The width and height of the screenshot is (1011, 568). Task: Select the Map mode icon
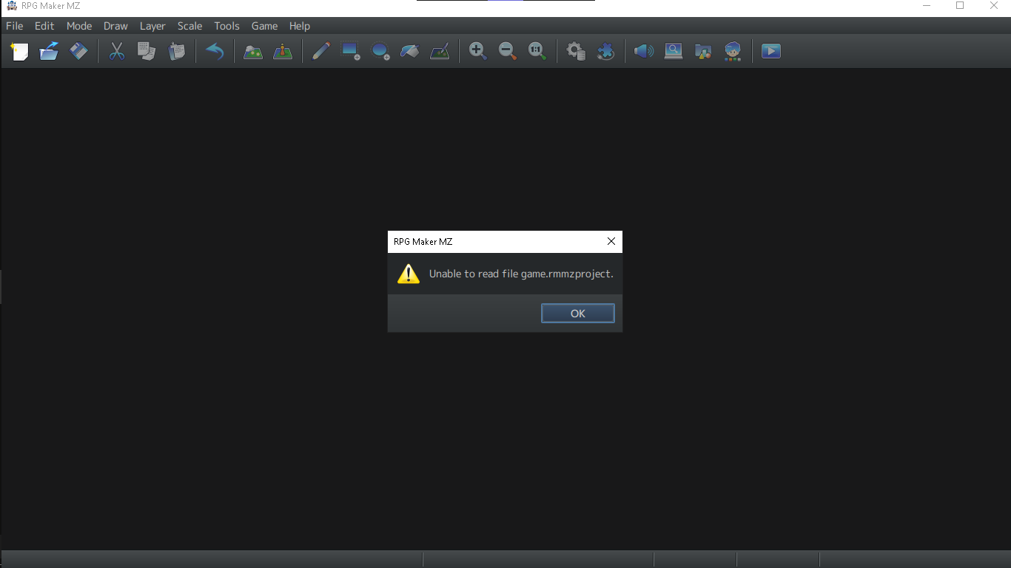[x=253, y=51]
